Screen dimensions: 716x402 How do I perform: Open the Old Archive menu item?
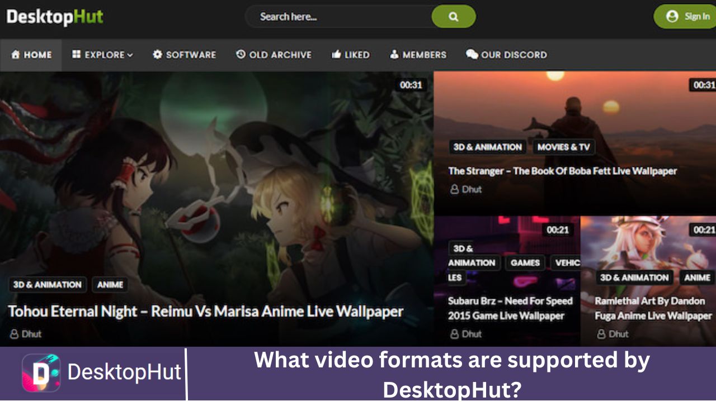point(274,55)
